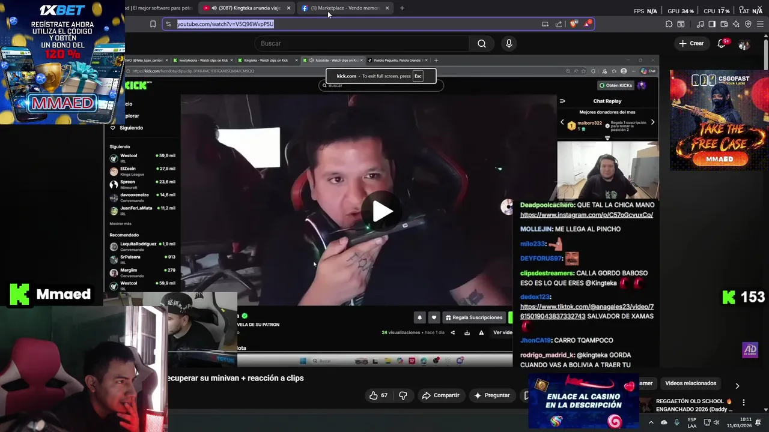The image size is (769, 432).
Task: Toggle the browser sidebar panel icon
Action: tap(712, 24)
